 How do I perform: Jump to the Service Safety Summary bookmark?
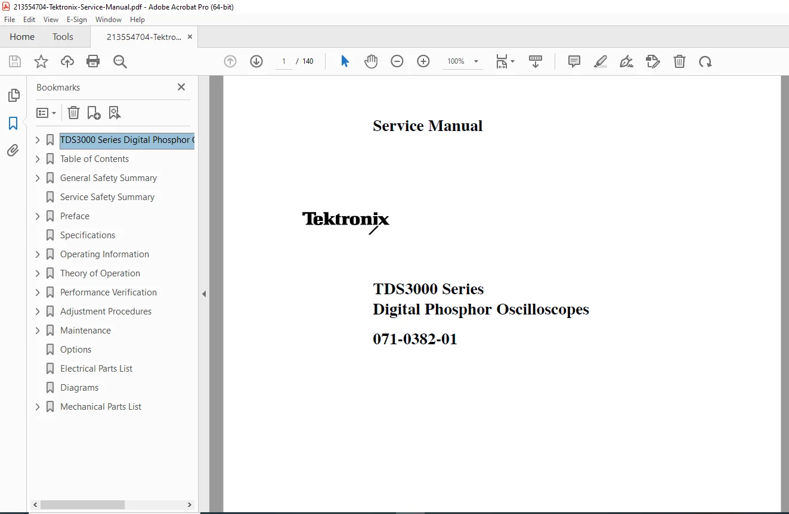pyautogui.click(x=107, y=197)
